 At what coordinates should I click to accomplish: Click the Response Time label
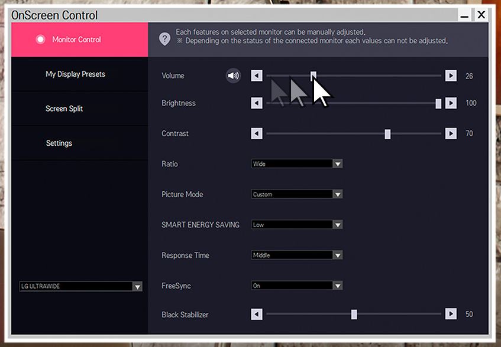point(185,255)
